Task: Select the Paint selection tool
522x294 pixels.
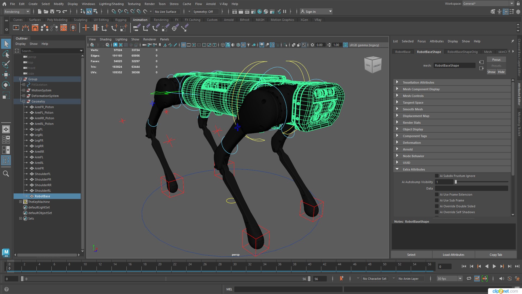Action: point(6,64)
